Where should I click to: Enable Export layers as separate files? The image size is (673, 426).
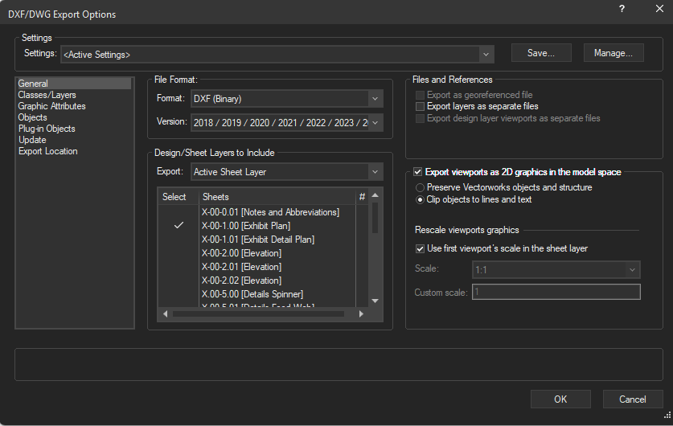pos(420,106)
